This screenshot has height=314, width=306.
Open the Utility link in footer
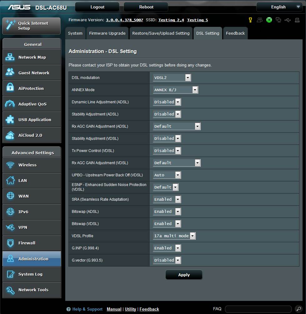[x=131, y=309]
